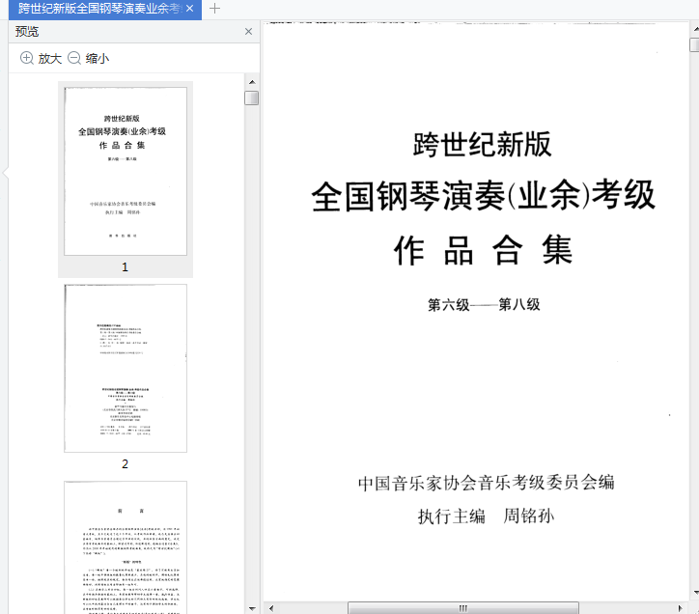Select the 跨世纪新版全国钢琴演奏业余考 tab
This screenshot has width=699, height=614.
point(105,10)
